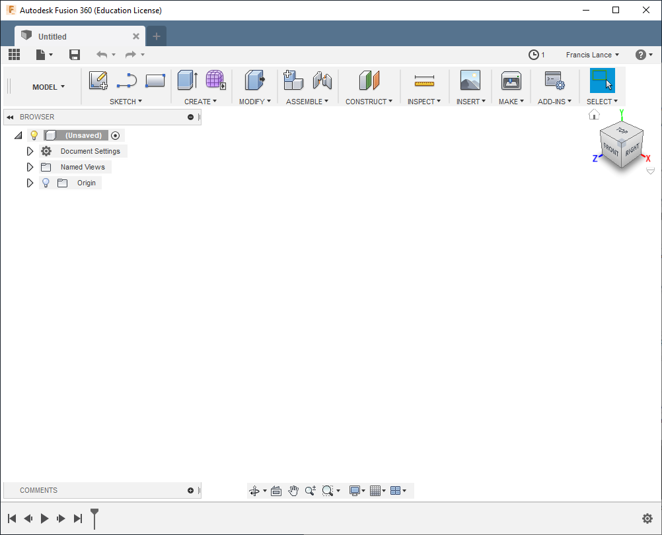662x535 pixels.
Task: Click the 3D Print make icon
Action: click(x=511, y=80)
